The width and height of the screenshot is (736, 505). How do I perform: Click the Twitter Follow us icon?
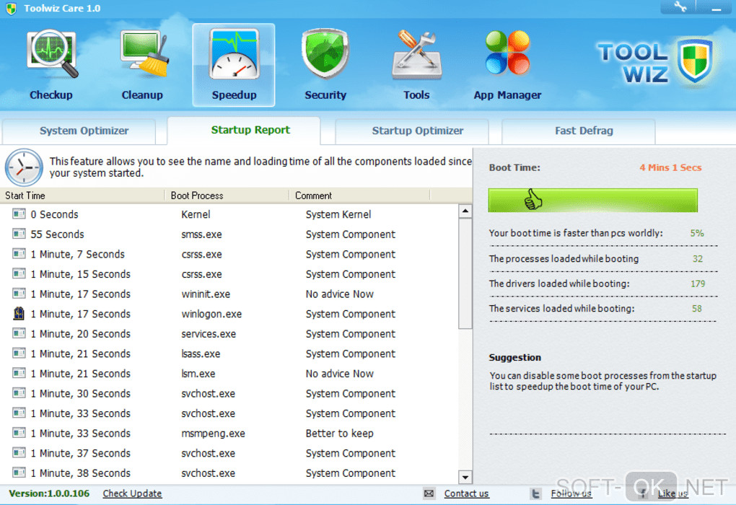[x=535, y=493]
